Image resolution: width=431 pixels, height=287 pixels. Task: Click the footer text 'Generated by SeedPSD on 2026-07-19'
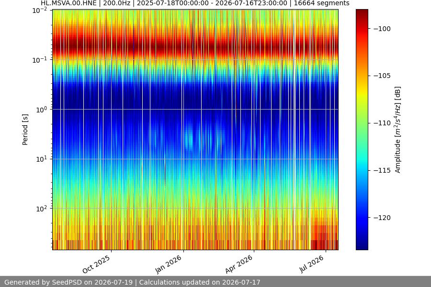[x=68, y=282]
